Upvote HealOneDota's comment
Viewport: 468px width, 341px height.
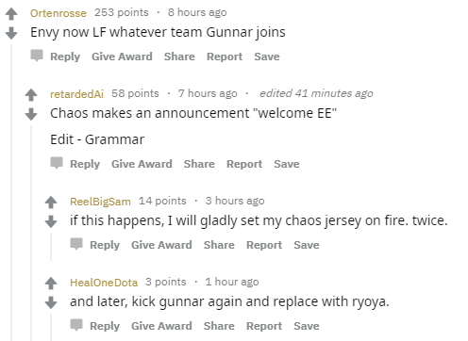coord(51,284)
